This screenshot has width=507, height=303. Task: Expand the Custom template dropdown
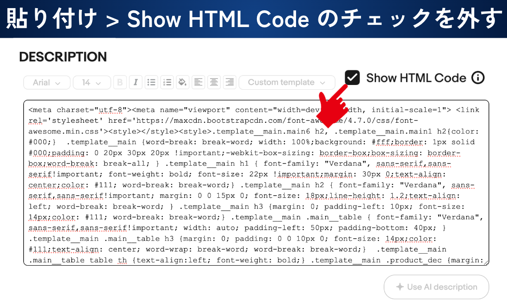click(287, 82)
